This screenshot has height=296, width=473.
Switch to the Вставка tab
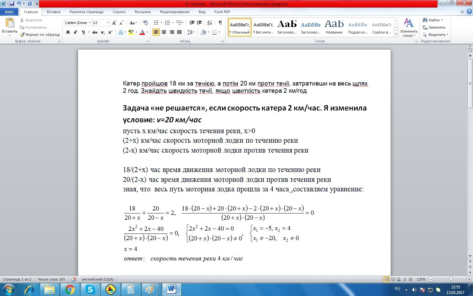[54, 12]
